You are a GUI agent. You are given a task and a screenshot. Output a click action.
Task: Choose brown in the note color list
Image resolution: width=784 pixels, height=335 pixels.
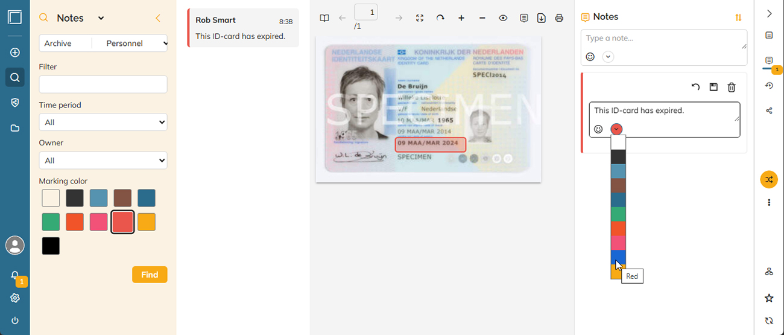click(618, 186)
